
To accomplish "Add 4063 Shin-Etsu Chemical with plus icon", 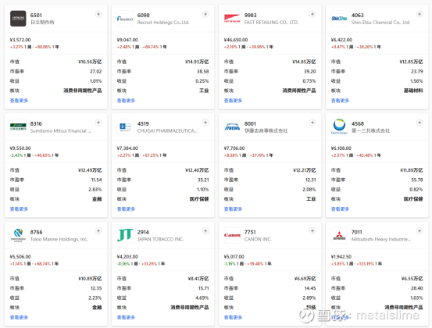I will pos(420,14).
